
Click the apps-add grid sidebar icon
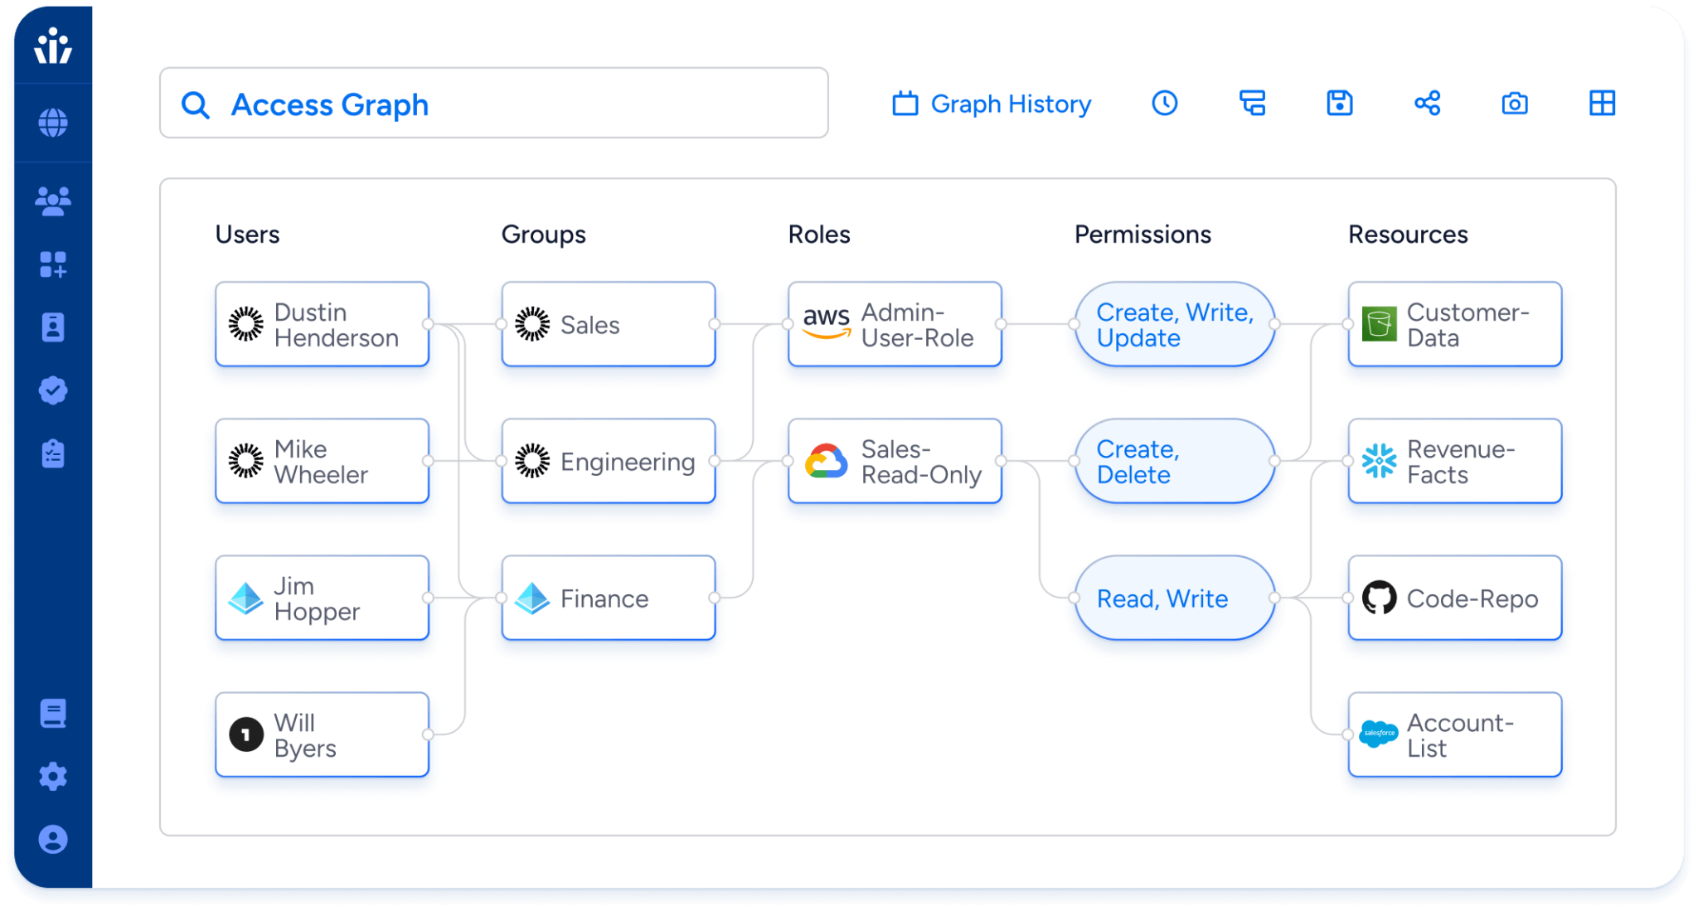point(53,264)
